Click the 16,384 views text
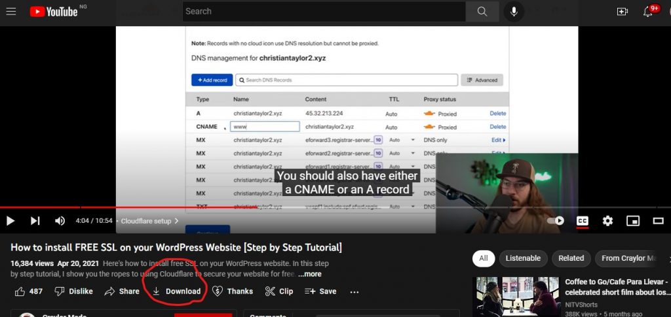Viewport: 671px width, 317px height. point(32,263)
